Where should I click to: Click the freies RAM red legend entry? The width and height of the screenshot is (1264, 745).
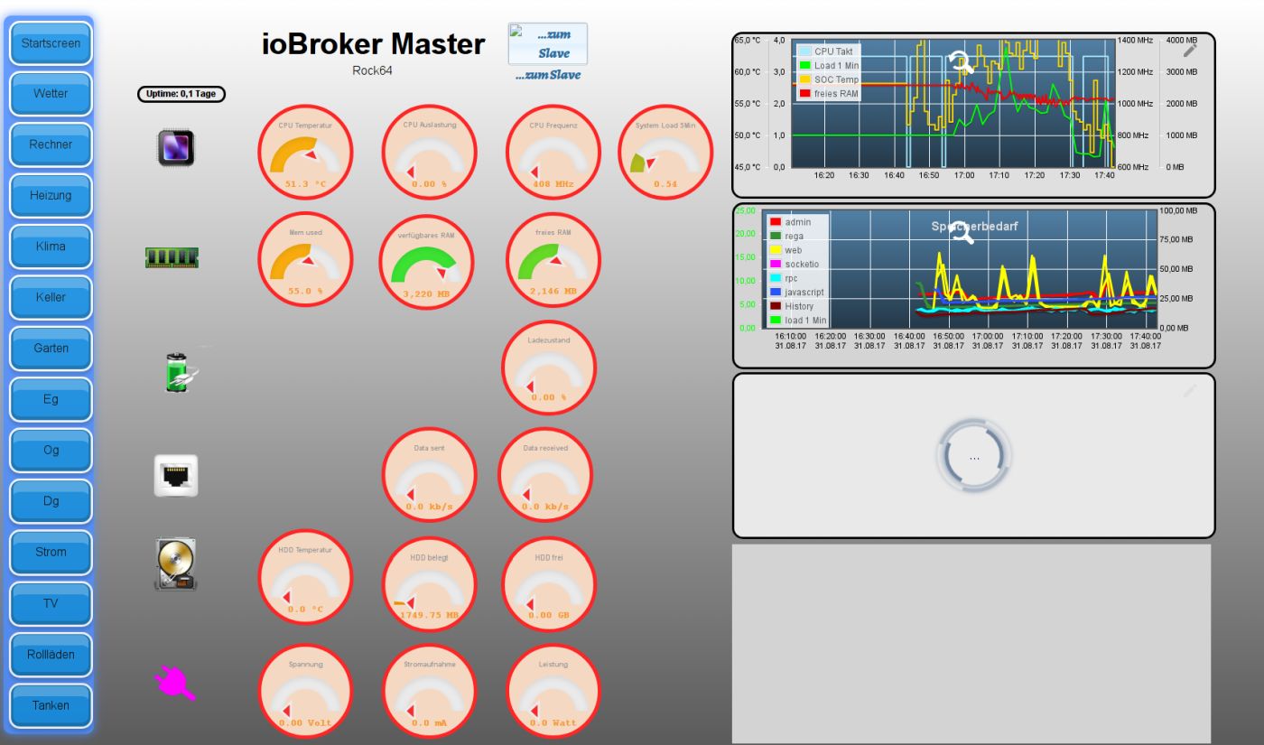[828, 93]
